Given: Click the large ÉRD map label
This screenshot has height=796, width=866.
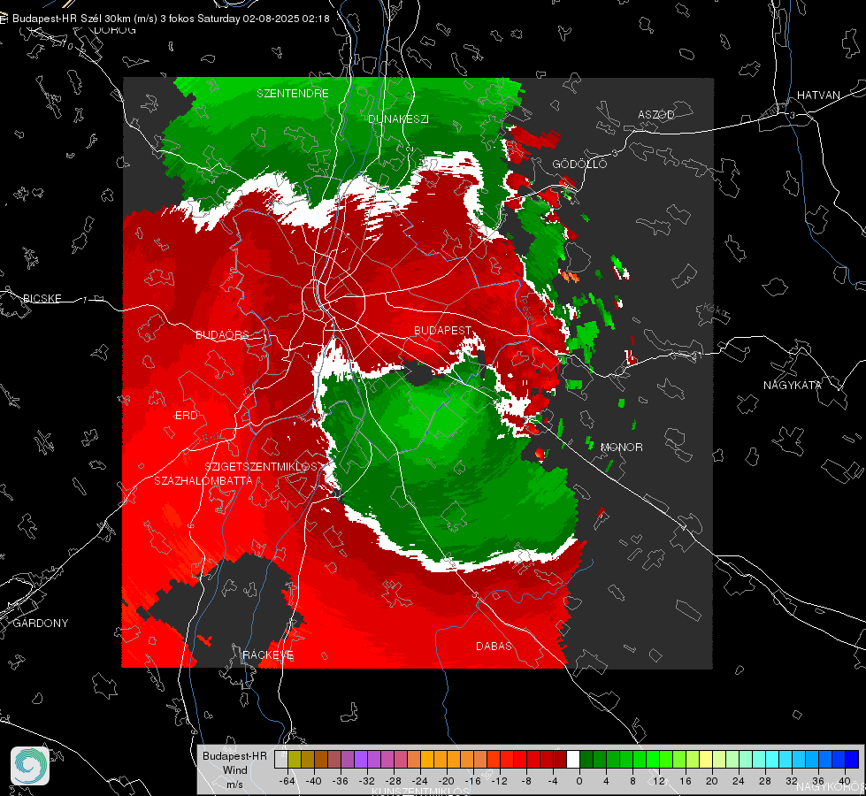Looking at the screenshot, I should [186, 416].
